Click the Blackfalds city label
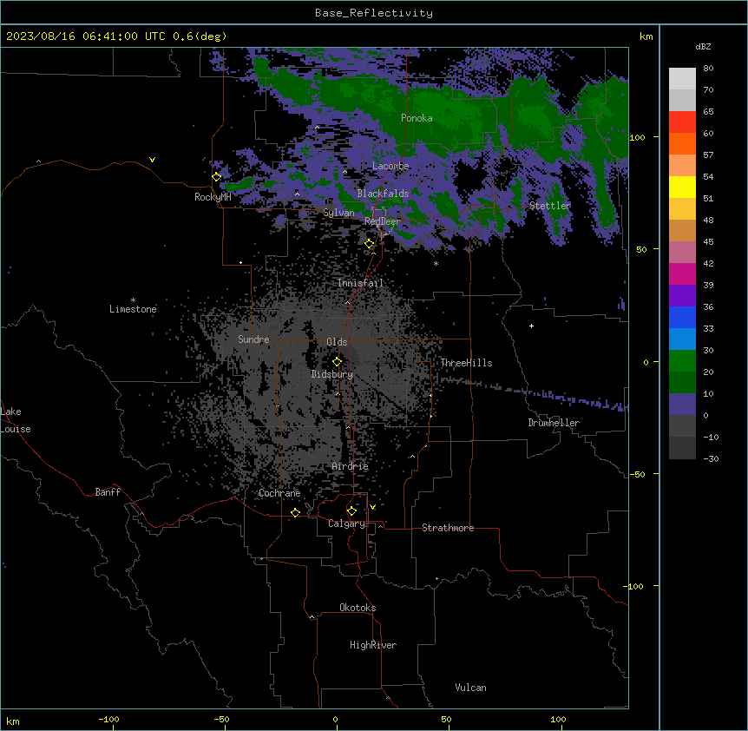The image size is (748, 731). 383,194
